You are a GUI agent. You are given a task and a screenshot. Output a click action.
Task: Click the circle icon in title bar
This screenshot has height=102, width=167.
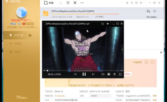point(132,3)
